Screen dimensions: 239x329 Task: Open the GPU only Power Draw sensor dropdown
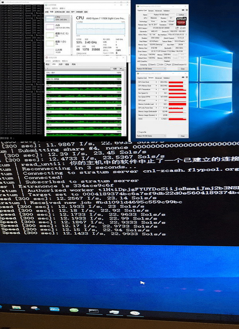tap(156, 108)
